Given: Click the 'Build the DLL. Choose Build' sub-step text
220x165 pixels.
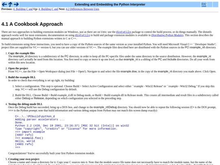Looking at the screenshot, I should [117, 97].
